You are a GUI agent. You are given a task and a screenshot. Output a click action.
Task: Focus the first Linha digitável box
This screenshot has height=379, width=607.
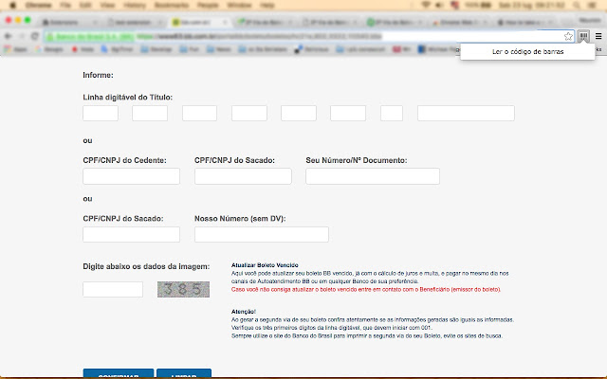[101, 114]
